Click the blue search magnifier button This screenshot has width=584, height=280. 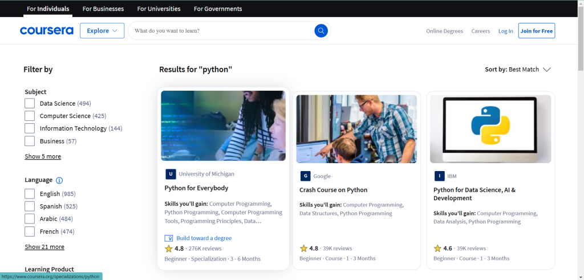[321, 31]
